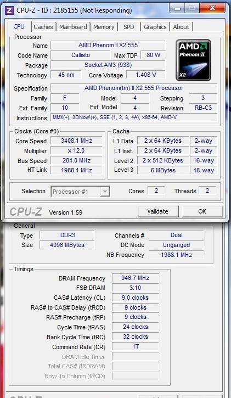The image size is (231, 398).
Task: Click the Cycle Time (tRAS) value 24 clocks
Action: point(135,327)
